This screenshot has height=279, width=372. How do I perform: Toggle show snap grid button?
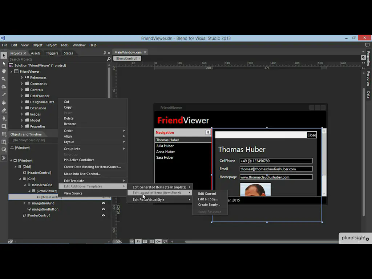145,242
